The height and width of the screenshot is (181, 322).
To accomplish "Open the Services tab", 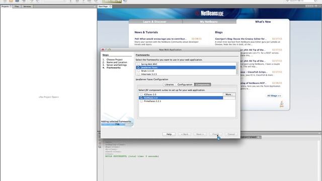I will (27, 7).
